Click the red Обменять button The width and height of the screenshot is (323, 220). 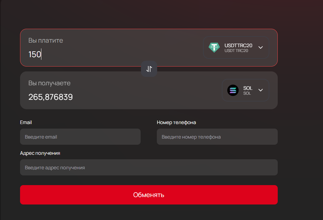149,195
